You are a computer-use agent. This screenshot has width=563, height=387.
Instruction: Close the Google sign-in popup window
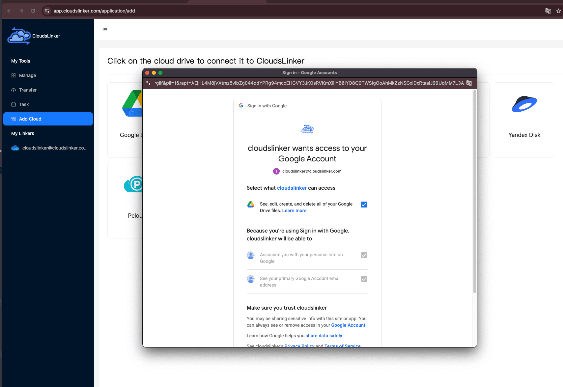coord(147,73)
